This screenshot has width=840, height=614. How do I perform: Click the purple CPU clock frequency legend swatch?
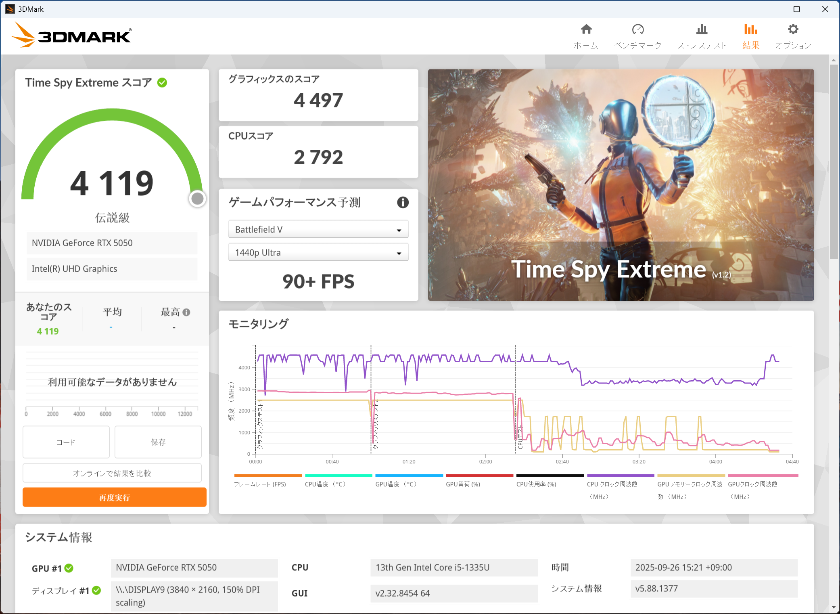(620, 476)
